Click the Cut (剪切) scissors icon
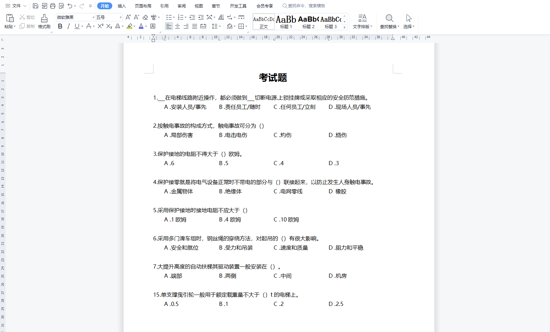The width and height of the screenshot is (550, 332). 22,17
